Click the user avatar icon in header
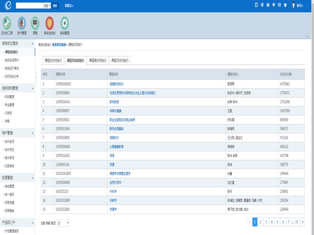This screenshot has width=314, height=235. (292, 6)
